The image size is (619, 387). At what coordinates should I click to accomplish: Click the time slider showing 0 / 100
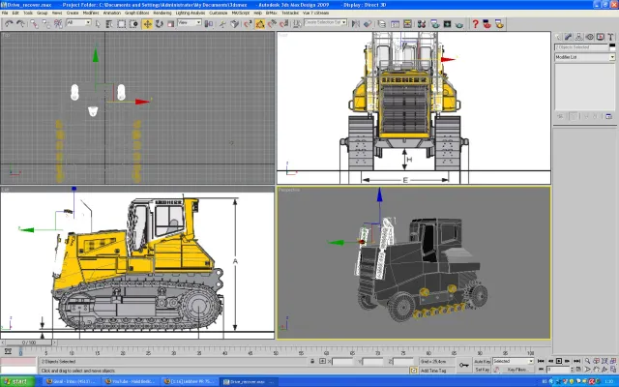(29, 342)
